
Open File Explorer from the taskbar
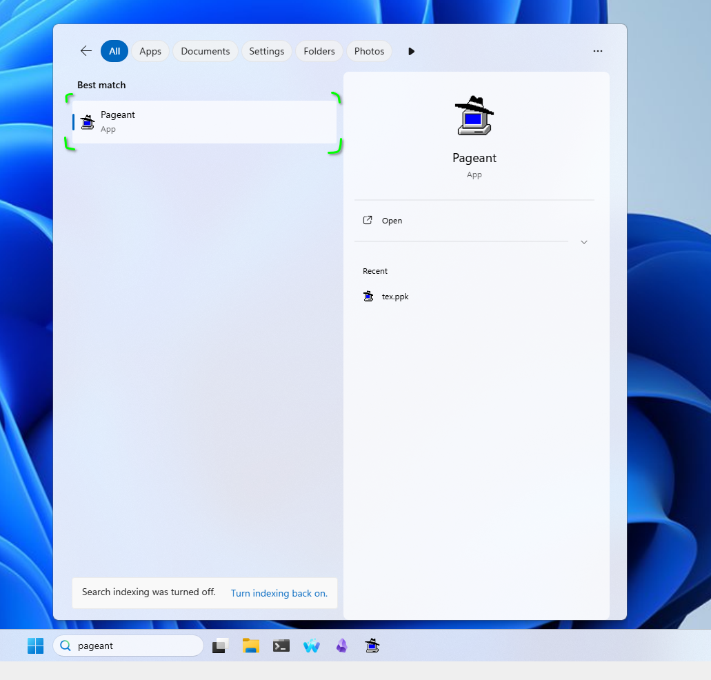[251, 646]
